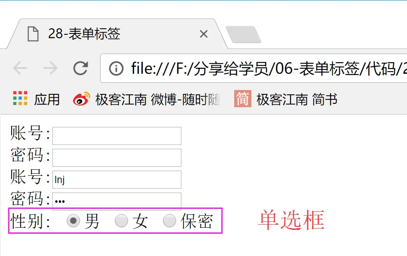Open the 应用 apps grid icon

click(x=20, y=99)
